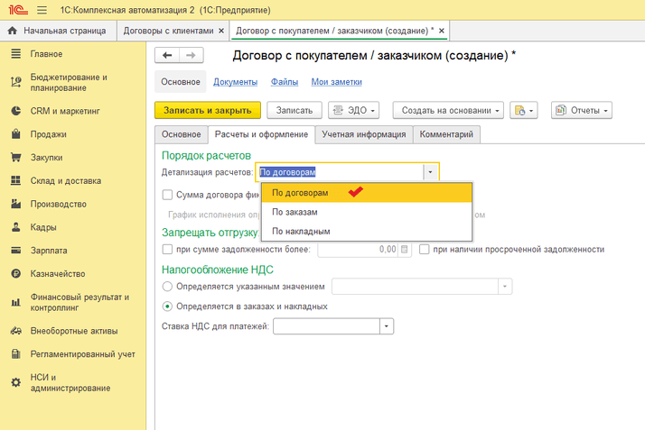Enable the Сумма договора checkbox
Screen dimensions: 645x430
pos(167,194)
